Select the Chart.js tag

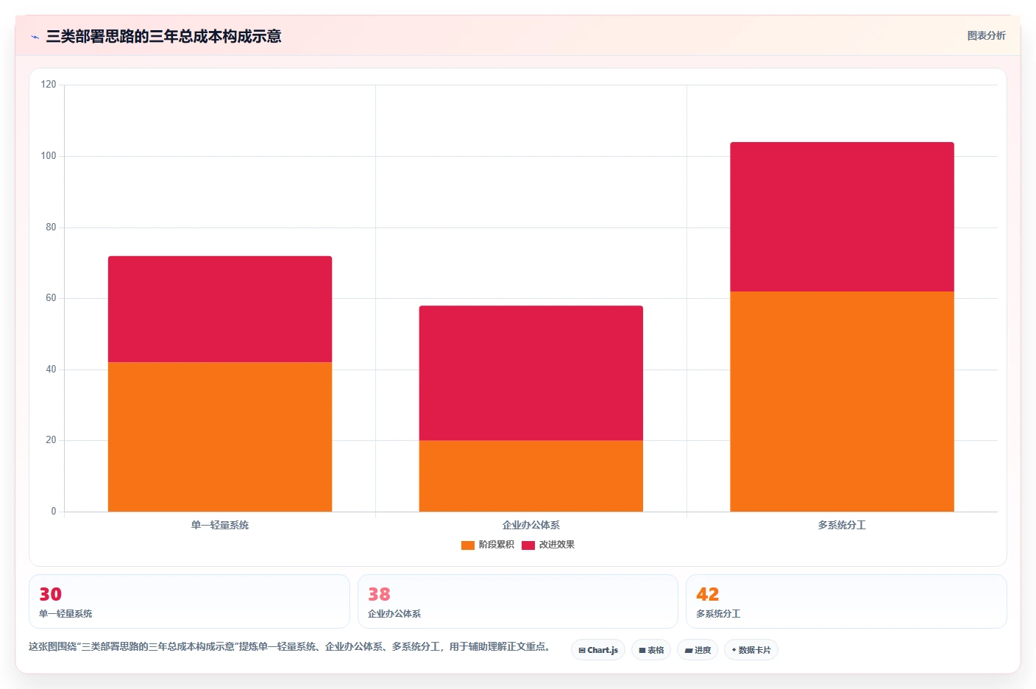(598, 650)
